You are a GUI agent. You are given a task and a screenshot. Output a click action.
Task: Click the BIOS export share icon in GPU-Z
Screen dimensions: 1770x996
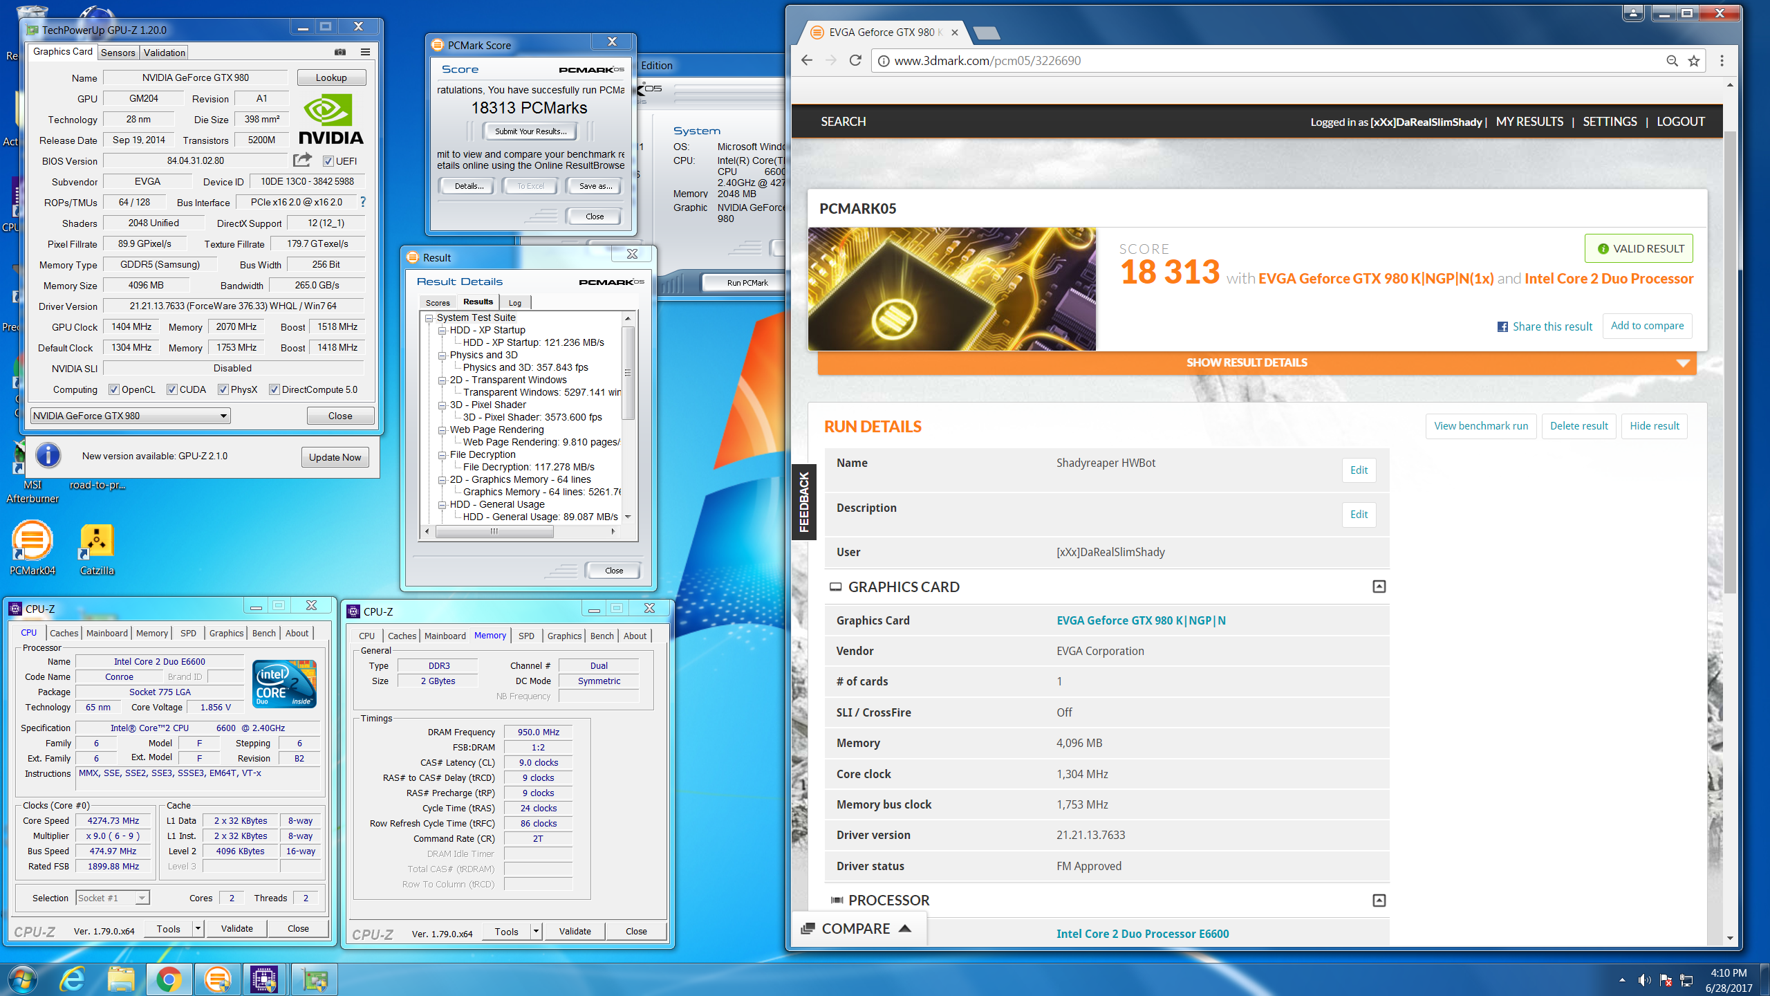pos(302,160)
